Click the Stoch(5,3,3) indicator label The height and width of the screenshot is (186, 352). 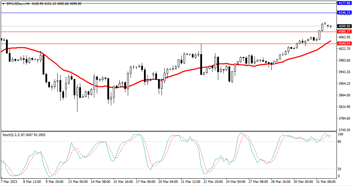[x=12, y=135]
